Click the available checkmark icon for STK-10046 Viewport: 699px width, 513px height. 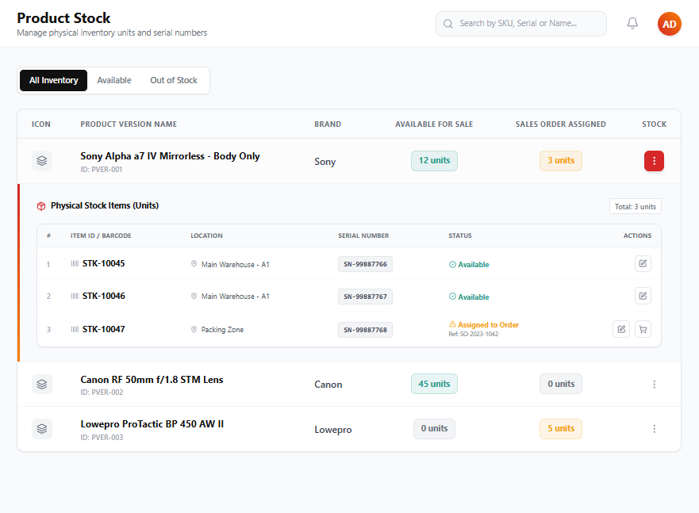coord(452,297)
